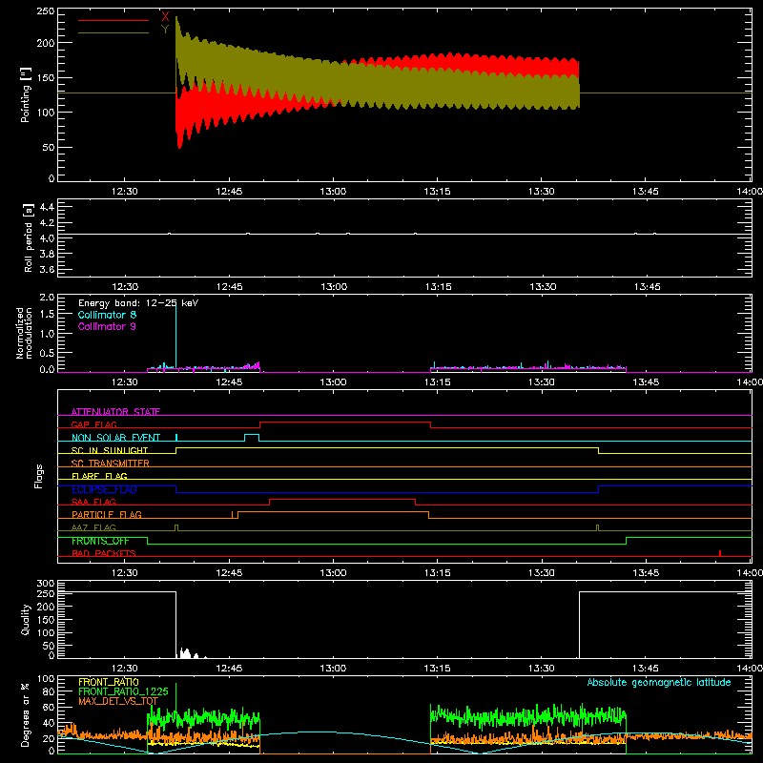Click the 13:45 time label below Roll period plot
763x763 pixels.
647,287
